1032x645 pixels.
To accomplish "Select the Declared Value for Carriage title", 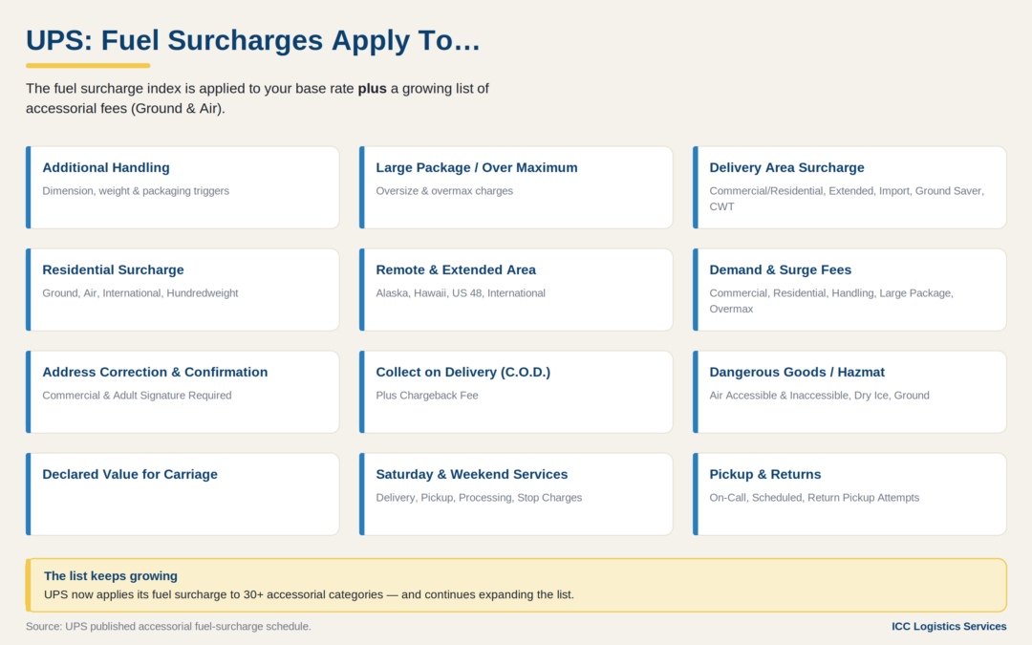I will 130,475.
